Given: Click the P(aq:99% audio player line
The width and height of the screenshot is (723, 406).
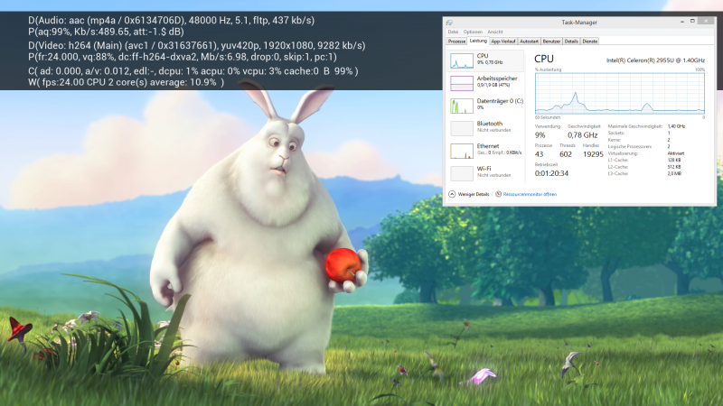Looking at the screenshot, I should (x=106, y=32).
